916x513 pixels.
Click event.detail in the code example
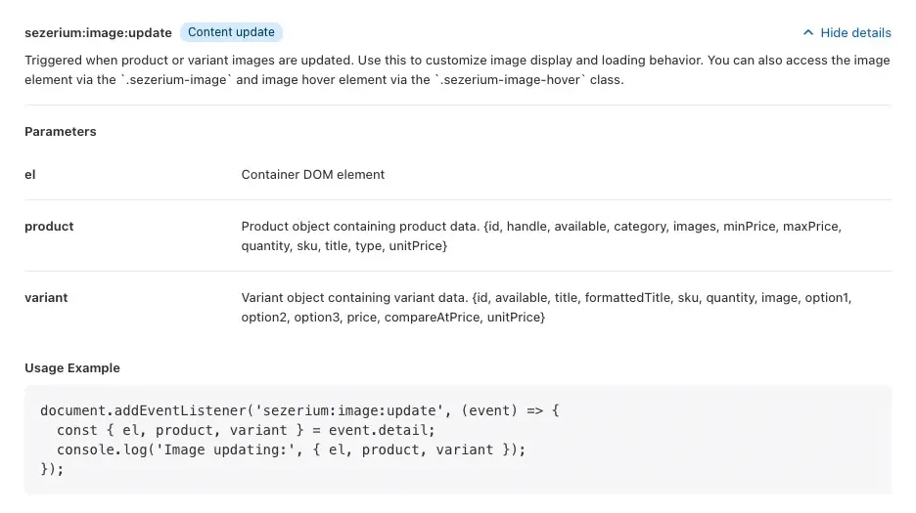(382, 430)
